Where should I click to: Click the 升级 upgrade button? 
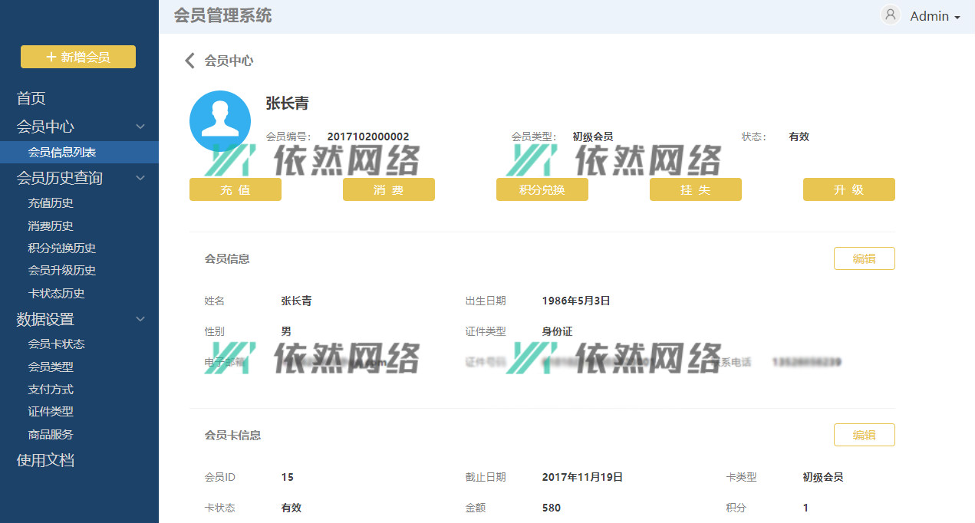click(x=848, y=189)
